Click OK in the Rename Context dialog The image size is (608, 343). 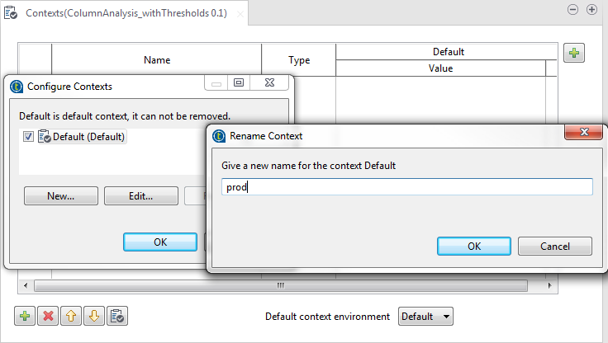[473, 247]
